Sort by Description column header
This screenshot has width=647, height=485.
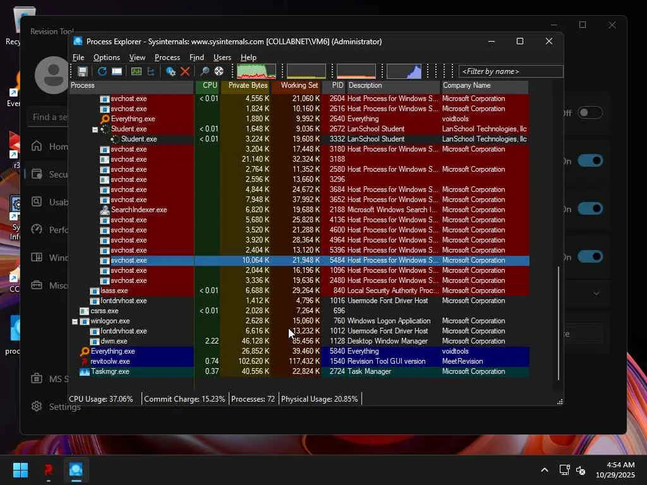click(393, 86)
